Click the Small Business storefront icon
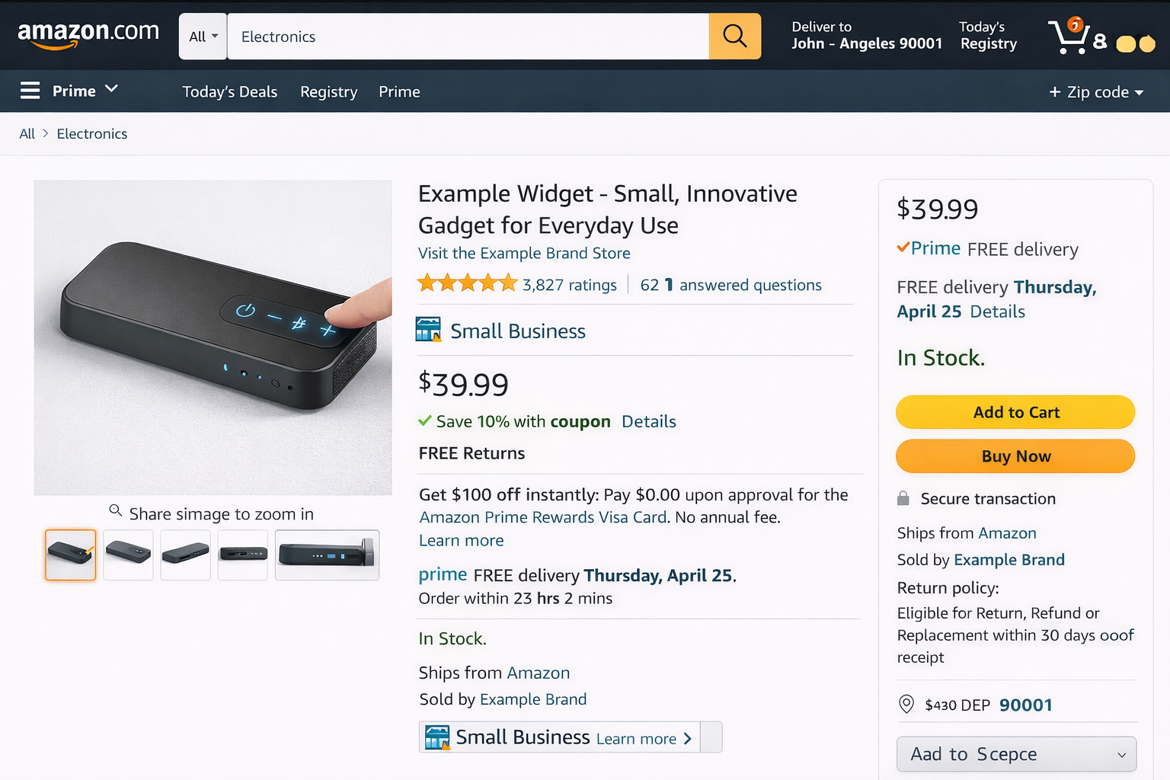Viewport: 1170px width, 780px height. tap(428, 330)
